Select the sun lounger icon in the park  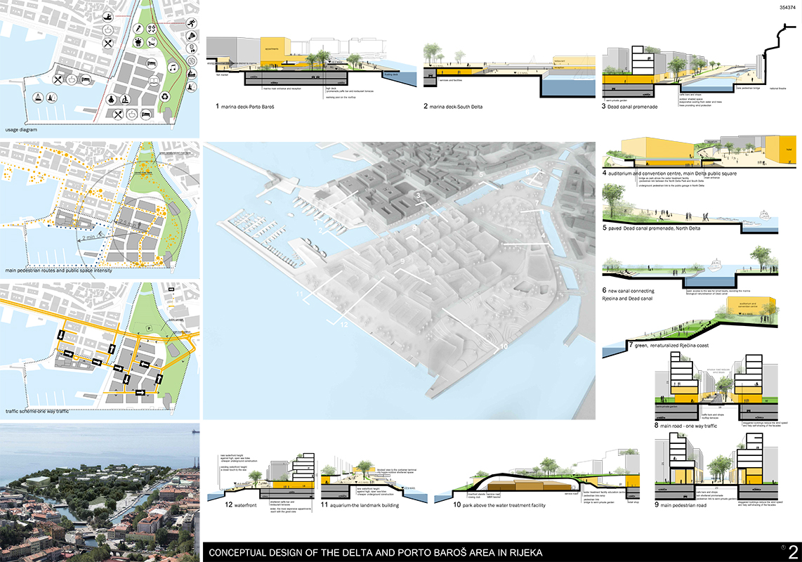tap(152, 42)
